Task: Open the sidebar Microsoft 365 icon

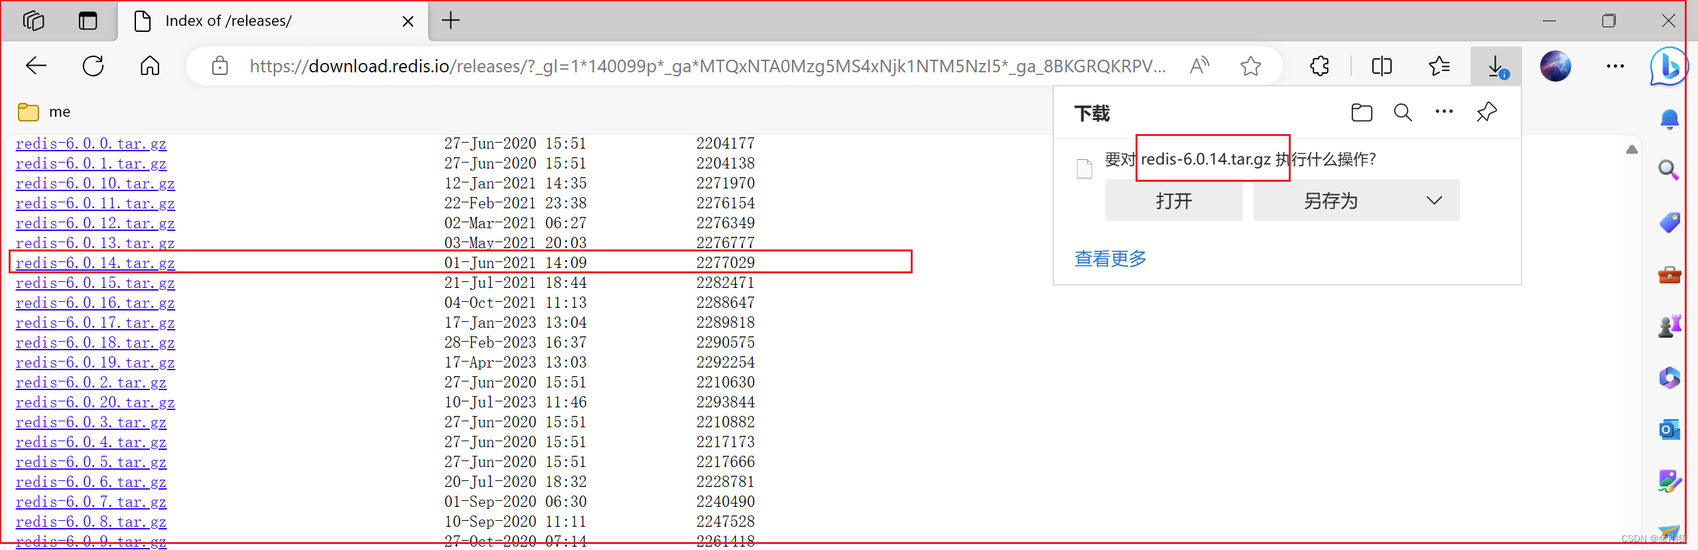Action: pyautogui.click(x=1669, y=378)
